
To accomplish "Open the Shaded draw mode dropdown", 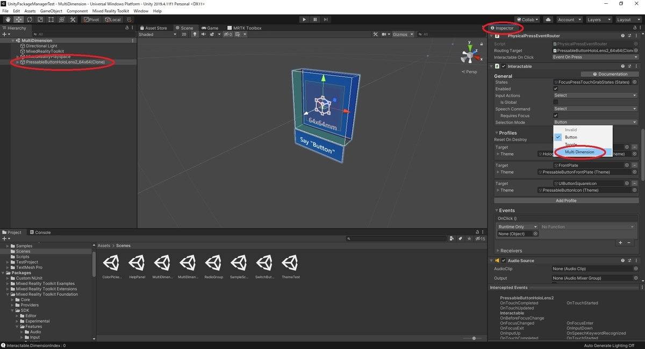I will pos(157,34).
